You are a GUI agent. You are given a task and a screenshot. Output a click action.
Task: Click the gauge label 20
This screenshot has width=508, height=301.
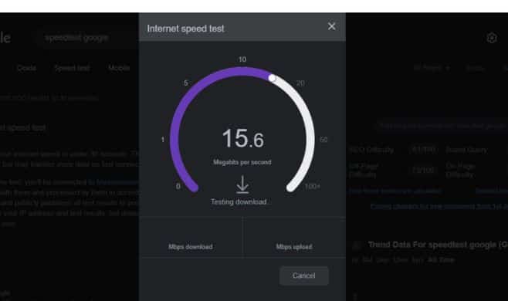[300, 83]
